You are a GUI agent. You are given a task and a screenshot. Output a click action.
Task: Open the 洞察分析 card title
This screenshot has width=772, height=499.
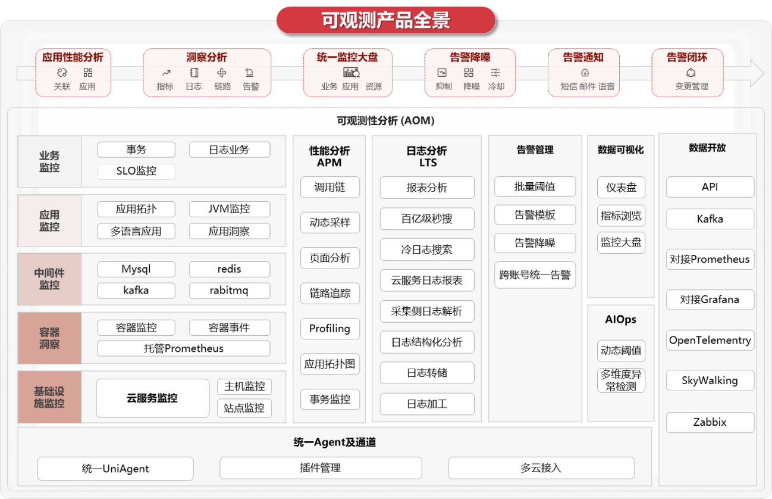point(206,57)
